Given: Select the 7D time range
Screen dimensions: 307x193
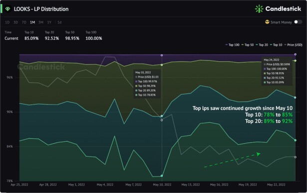Looking at the screenshot, I should click(x=24, y=22).
